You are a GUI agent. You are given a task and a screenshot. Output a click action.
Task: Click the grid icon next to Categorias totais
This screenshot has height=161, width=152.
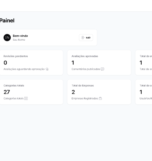tap(26, 98)
